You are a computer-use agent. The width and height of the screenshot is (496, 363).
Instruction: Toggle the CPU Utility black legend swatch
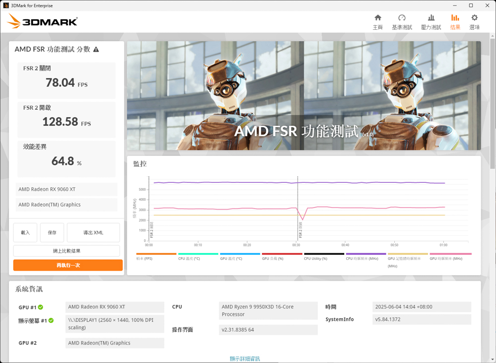[x=324, y=254]
